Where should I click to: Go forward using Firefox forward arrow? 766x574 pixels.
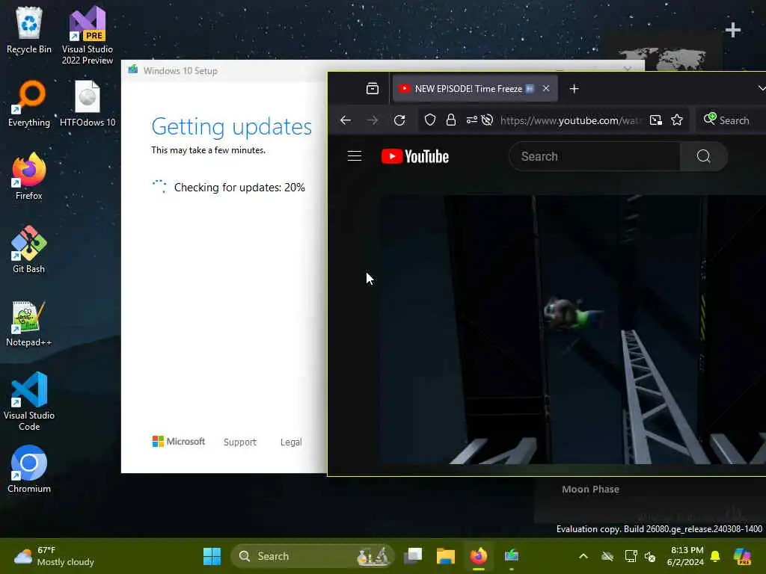pyautogui.click(x=373, y=120)
